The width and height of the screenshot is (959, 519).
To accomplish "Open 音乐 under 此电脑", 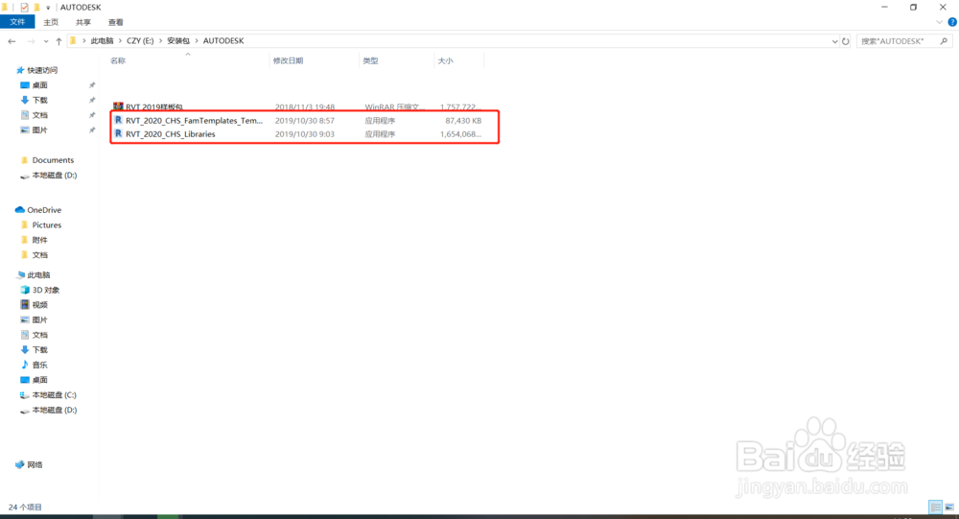I will coord(39,365).
